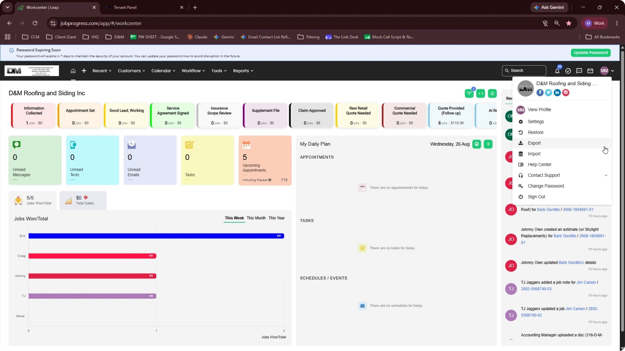The height and width of the screenshot is (351, 625).
Task: Click the D&M company logo in navbar
Action: 32,71
